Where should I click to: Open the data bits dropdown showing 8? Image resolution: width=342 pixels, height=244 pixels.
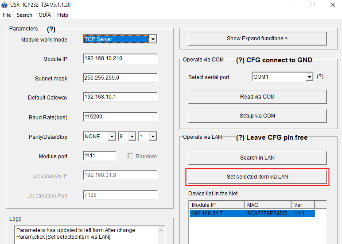pyautogui.click(x=132, y=137)
